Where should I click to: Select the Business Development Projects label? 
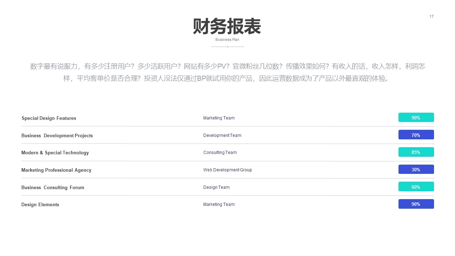pyautogui.click(x=57, y=135)
